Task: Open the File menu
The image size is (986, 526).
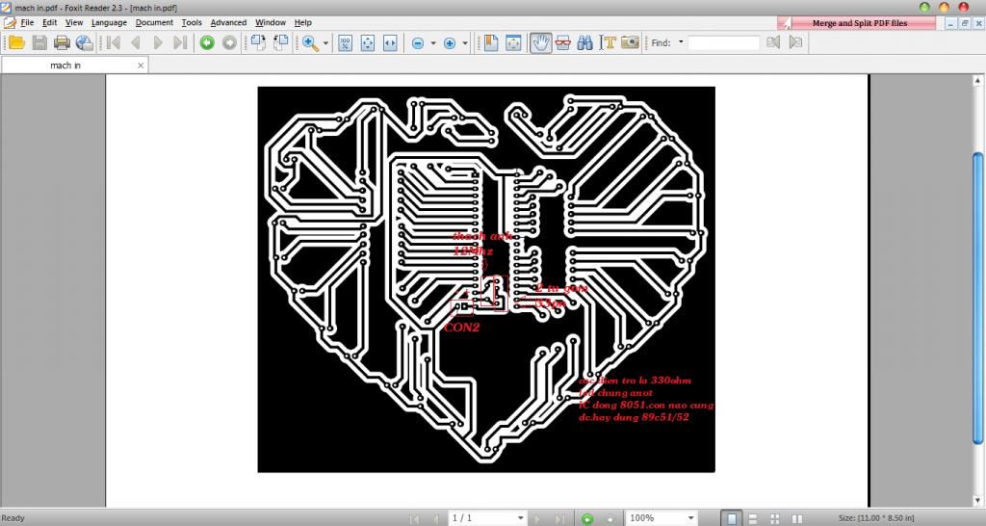Action: pos(27,22)
